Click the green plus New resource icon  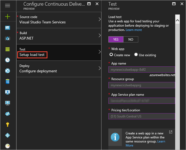tap(8, 16)
